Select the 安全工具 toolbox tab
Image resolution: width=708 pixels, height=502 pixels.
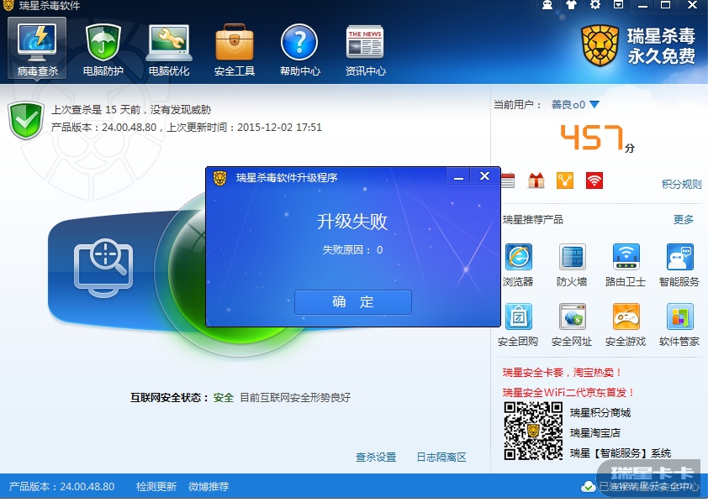point(235,50)
